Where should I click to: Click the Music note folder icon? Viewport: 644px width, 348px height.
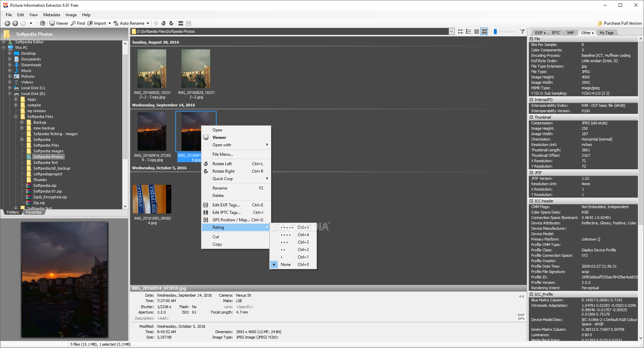tap(16, 71)
